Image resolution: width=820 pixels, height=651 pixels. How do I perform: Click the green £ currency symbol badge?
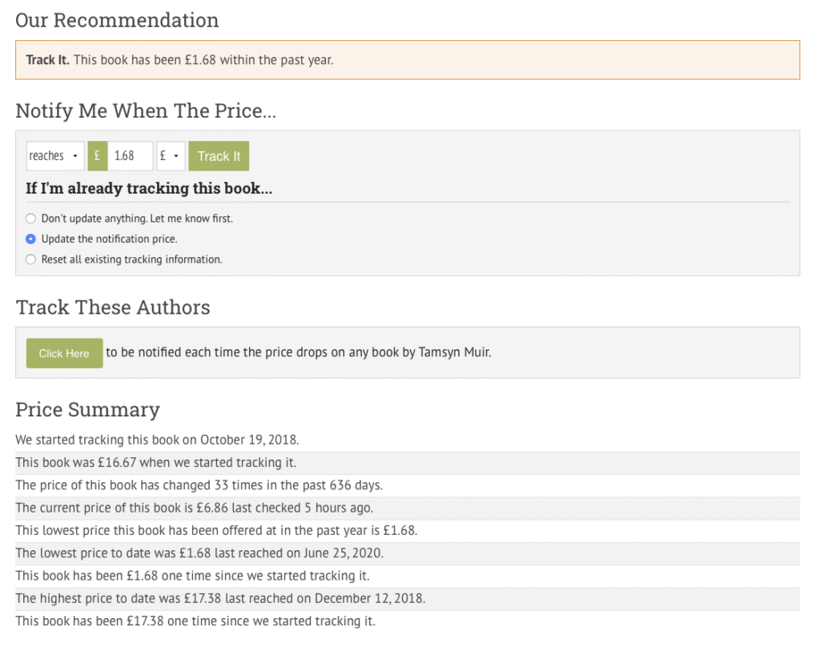(x=97, y=156)
